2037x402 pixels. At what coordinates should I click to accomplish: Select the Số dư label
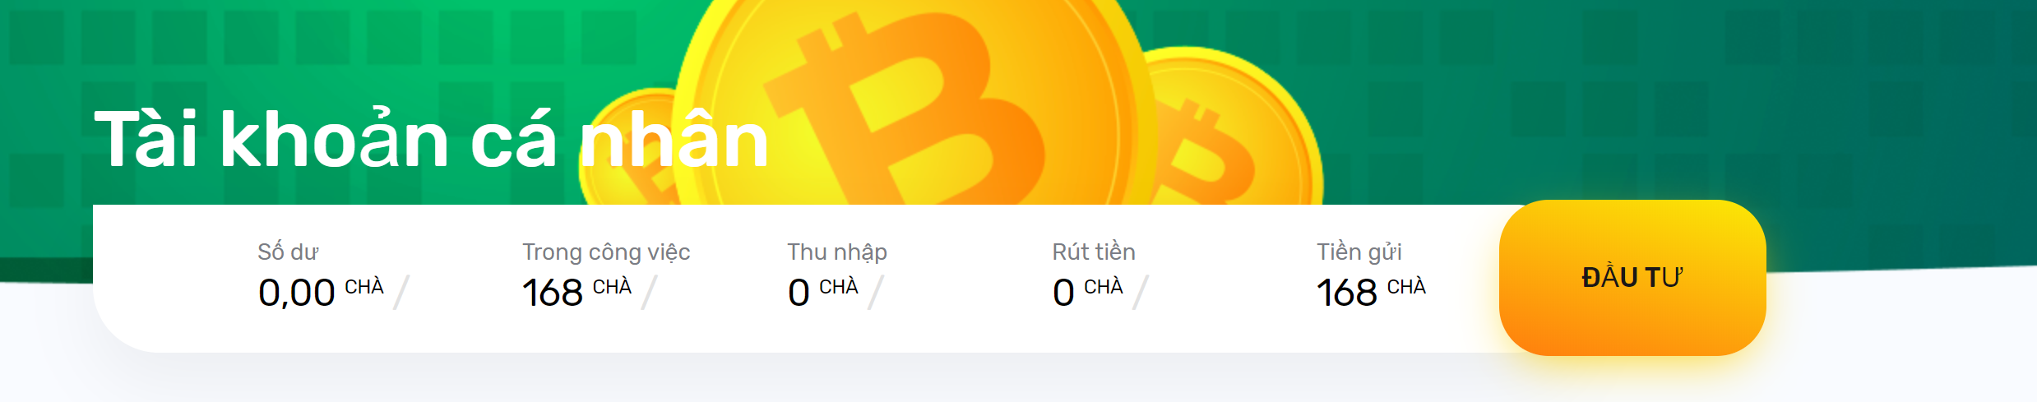pos(288,252)
